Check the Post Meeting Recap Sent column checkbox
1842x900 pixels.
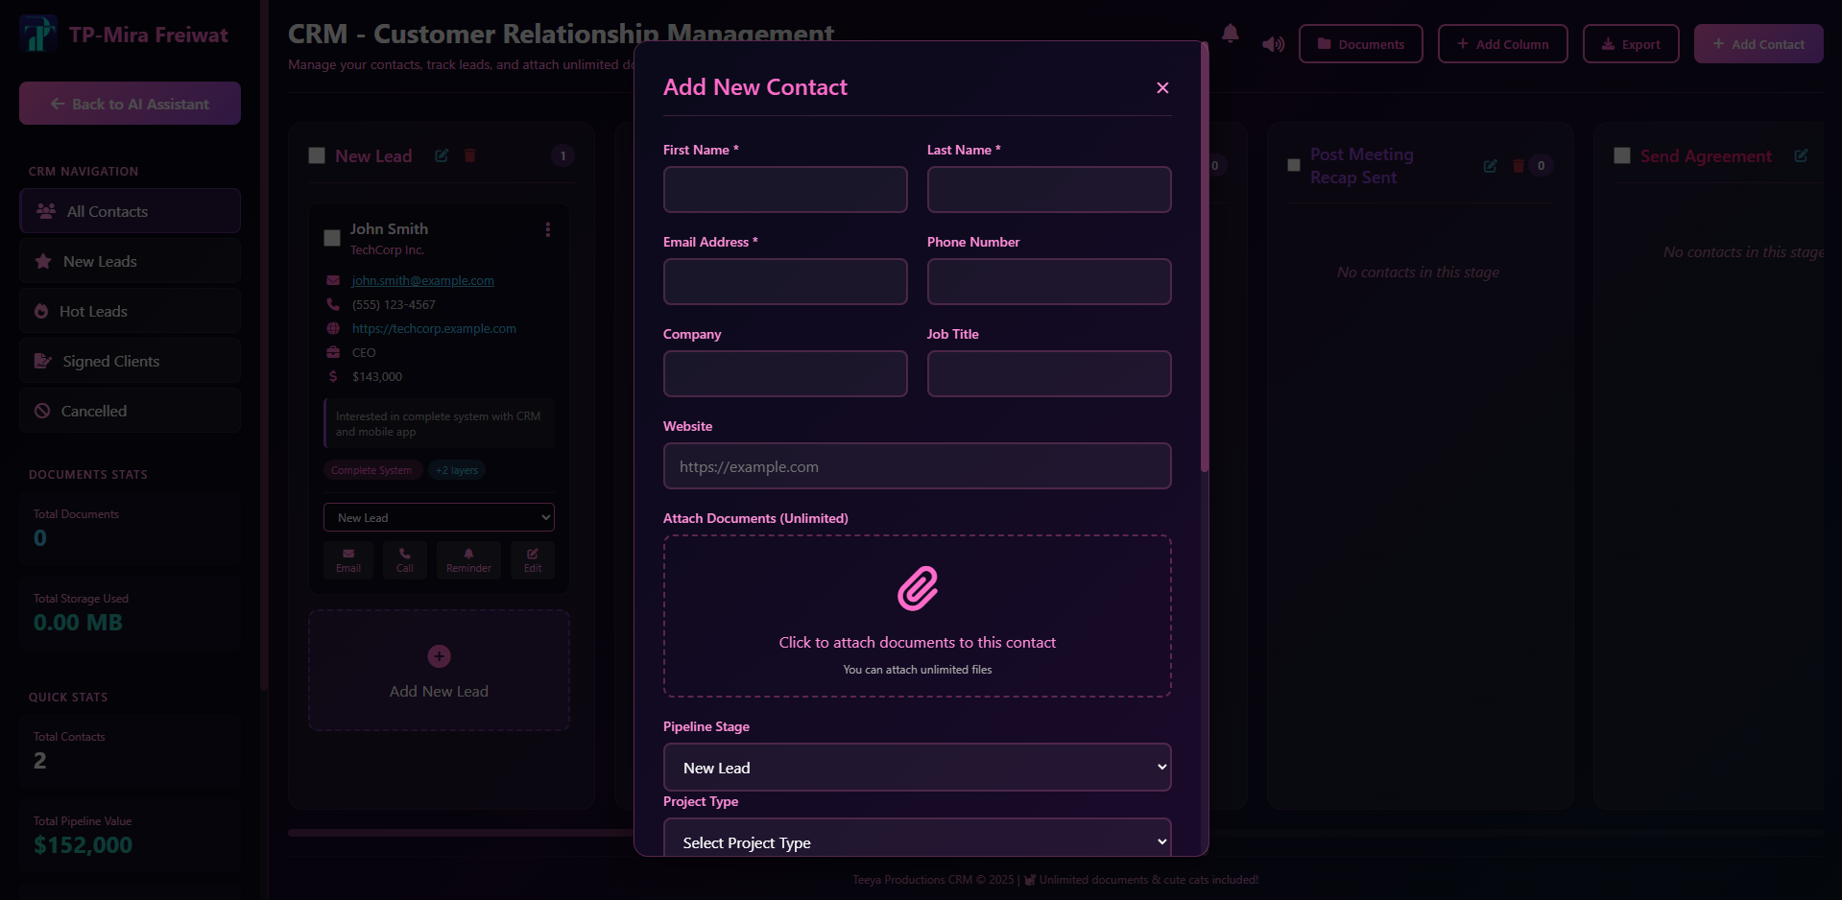(1293, 165)
